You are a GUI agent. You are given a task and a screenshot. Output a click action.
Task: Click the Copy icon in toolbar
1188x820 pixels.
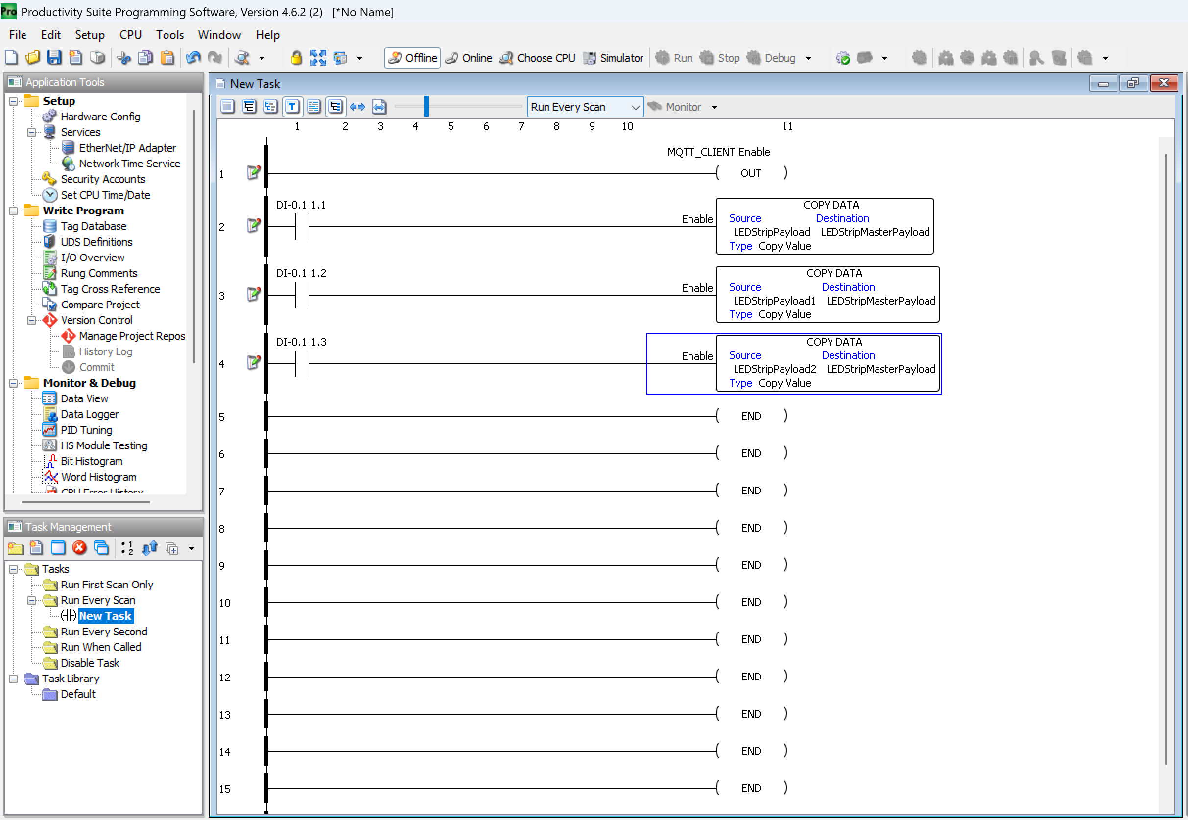(x=145, y=58)
